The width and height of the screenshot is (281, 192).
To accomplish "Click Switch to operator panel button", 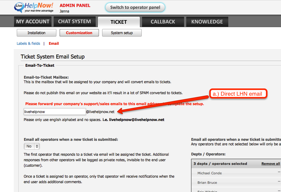I will pyautogui.click(x=135, y=7).
